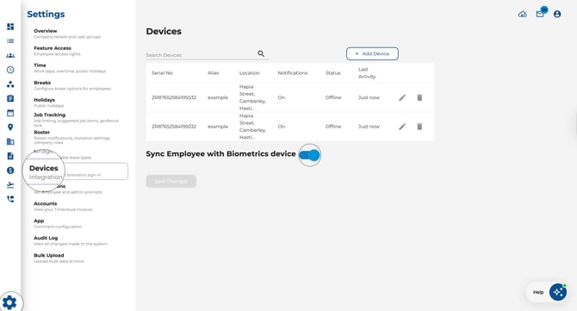Edit the lower device row with pencil
Image resolution: width=577 pixels, height=311 pixels.
[402, 127]
